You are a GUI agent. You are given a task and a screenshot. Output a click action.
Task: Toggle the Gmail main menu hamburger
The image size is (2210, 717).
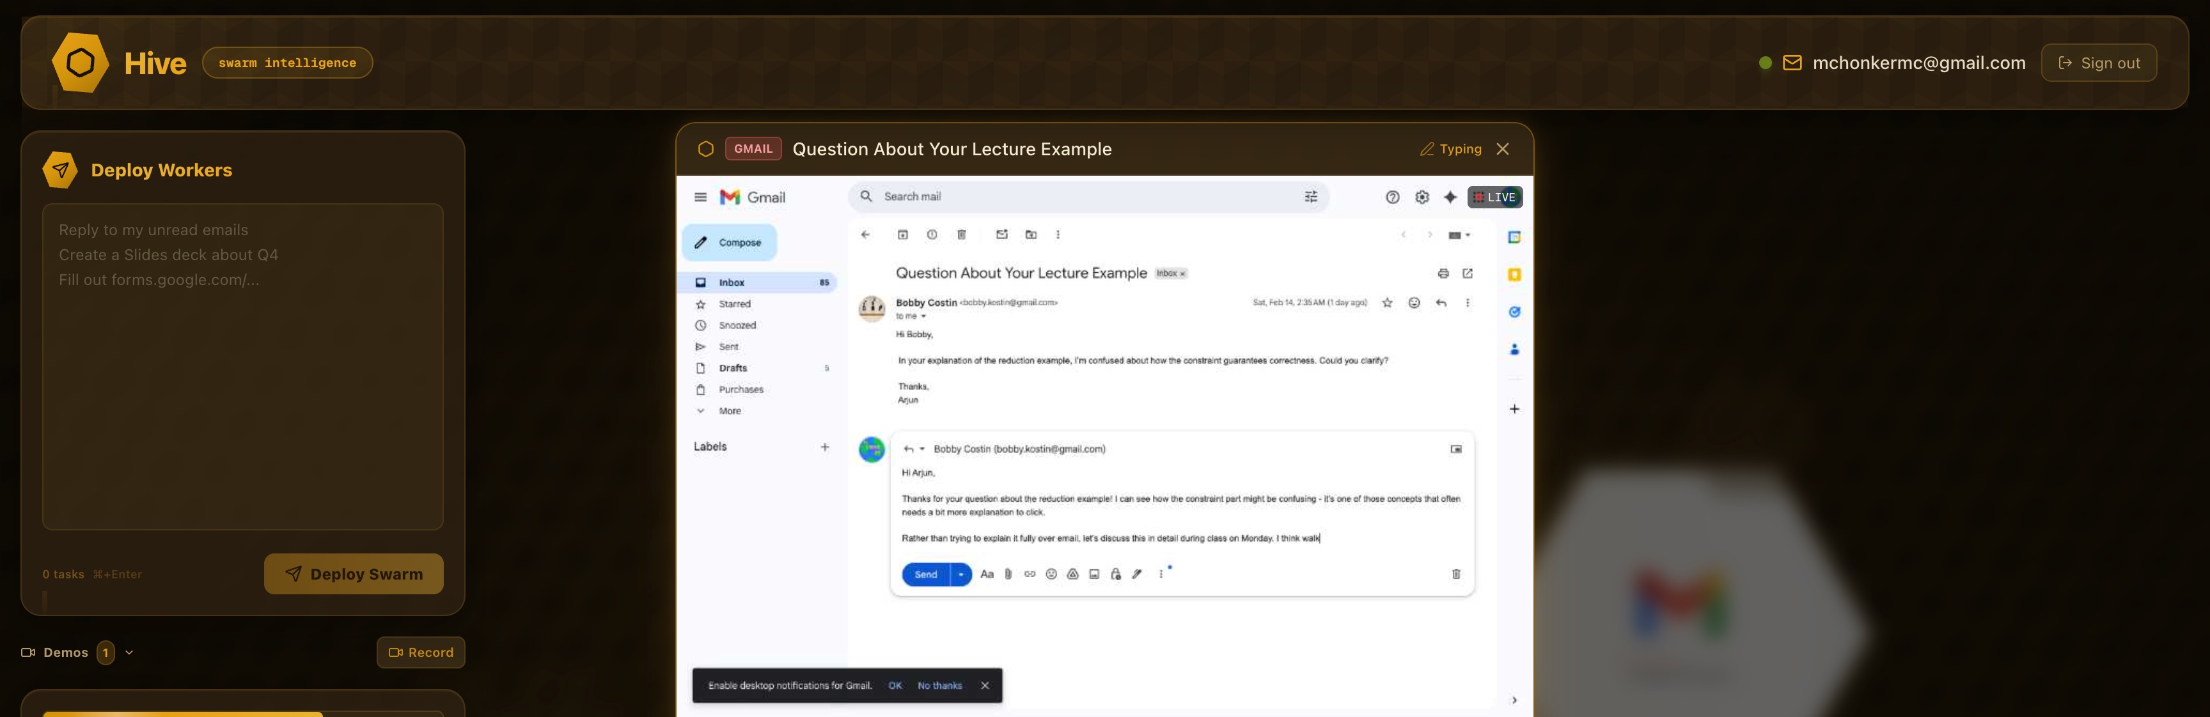pos(700,197)
